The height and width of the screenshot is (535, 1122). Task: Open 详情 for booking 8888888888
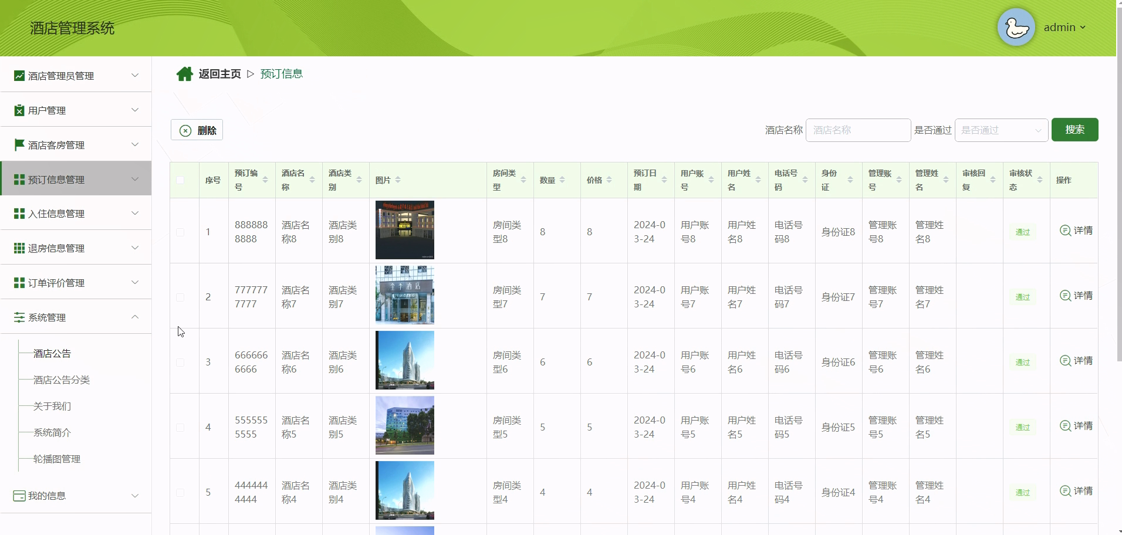[1076, 231]
